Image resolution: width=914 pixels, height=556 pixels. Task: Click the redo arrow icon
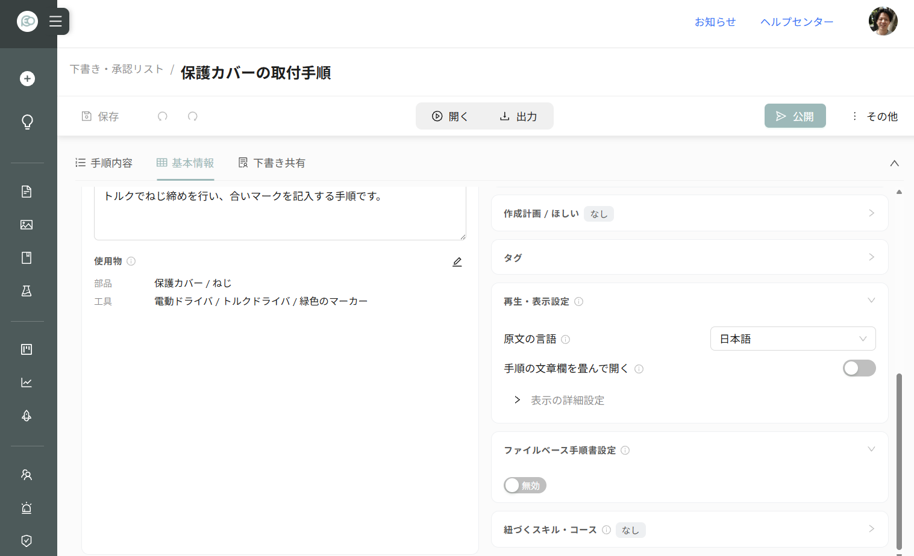(193, 116)
